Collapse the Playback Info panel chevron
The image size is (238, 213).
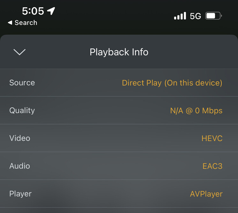coord(19,52)
